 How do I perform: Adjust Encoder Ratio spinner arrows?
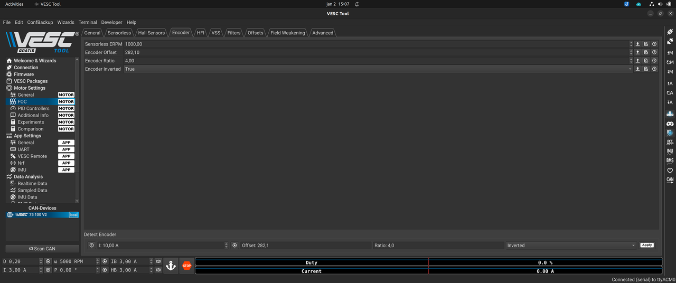pos(631,61)
